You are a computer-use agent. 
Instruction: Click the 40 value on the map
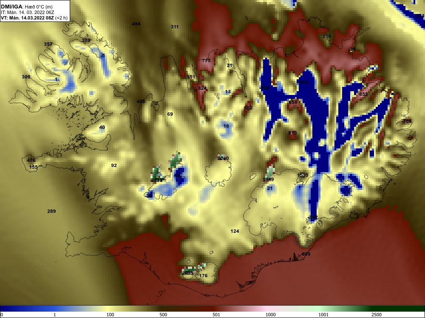102,127
